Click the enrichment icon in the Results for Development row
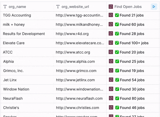The image size is (160, 117). point(111,34)
